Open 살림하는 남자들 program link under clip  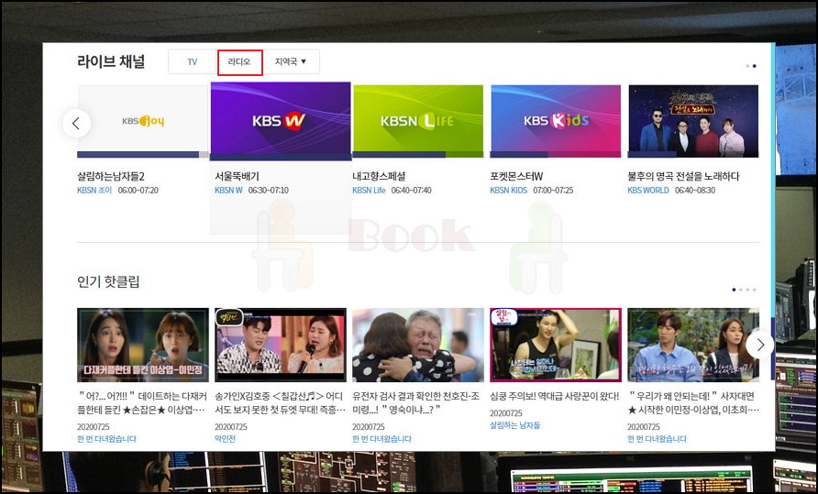coord(514,425)
